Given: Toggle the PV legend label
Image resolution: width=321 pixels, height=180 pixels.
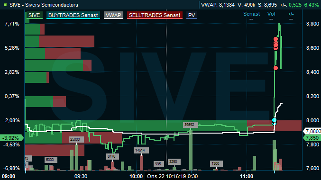Looking at the screenshot, I should 192,15.
